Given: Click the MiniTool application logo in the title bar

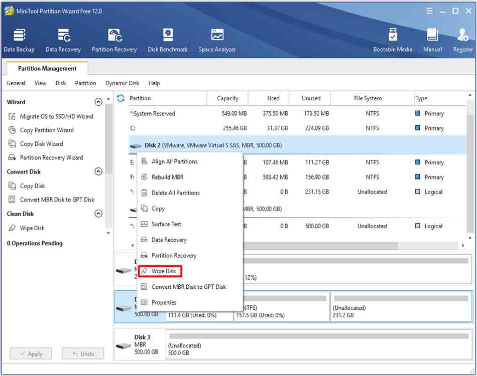Looking at the screenshot, I should click(9, 11).
